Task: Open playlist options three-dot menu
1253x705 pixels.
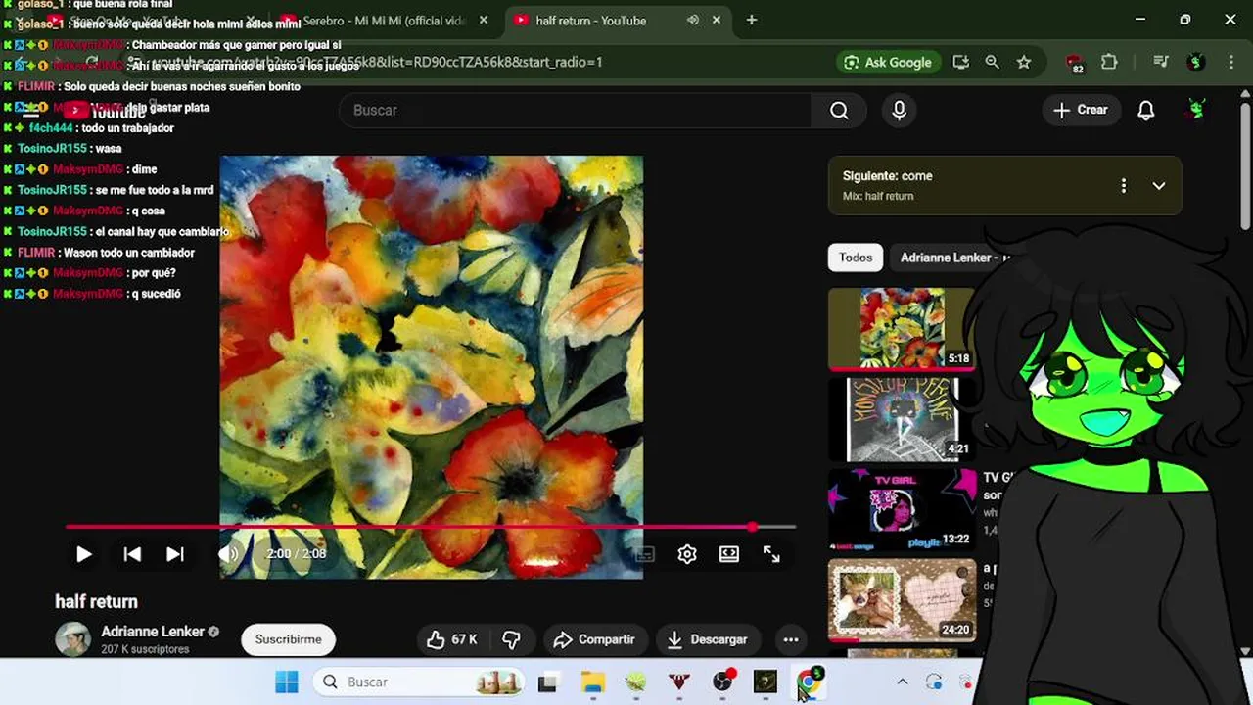Action: (x=1124, y=185)
